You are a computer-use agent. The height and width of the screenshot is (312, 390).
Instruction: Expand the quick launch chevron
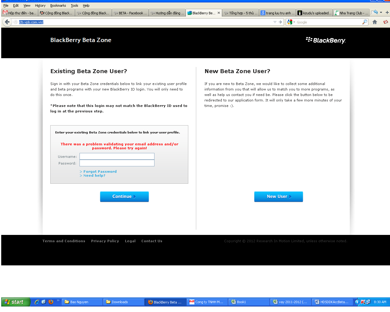coord(58,301)
